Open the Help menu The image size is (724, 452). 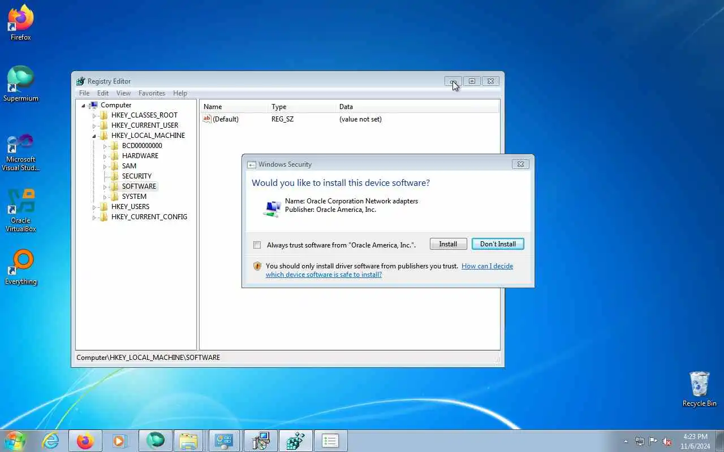180,93
